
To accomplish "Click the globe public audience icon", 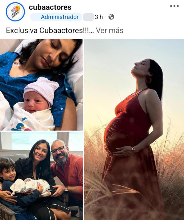I will click(111, 17).
